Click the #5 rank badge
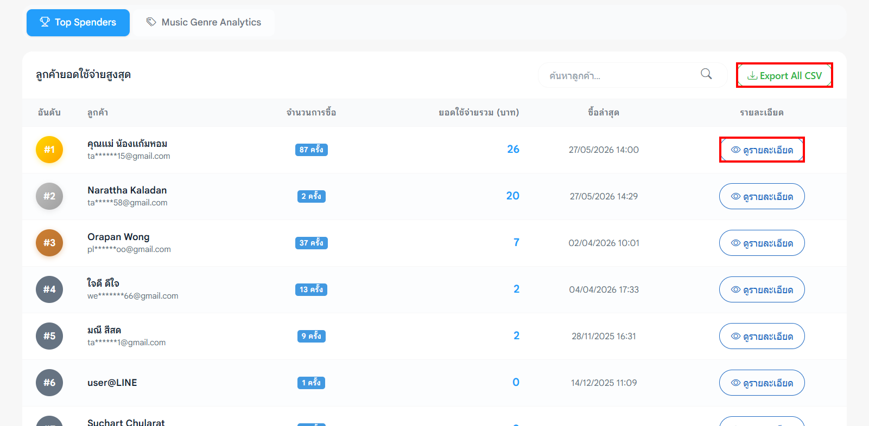The width and height of the screenshot is (869, 426). [49, 336]
